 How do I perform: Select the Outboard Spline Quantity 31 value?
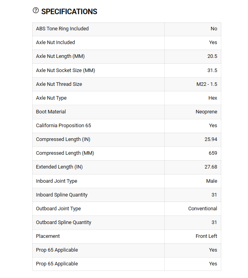pyautogui.click(x=214, y=222)
